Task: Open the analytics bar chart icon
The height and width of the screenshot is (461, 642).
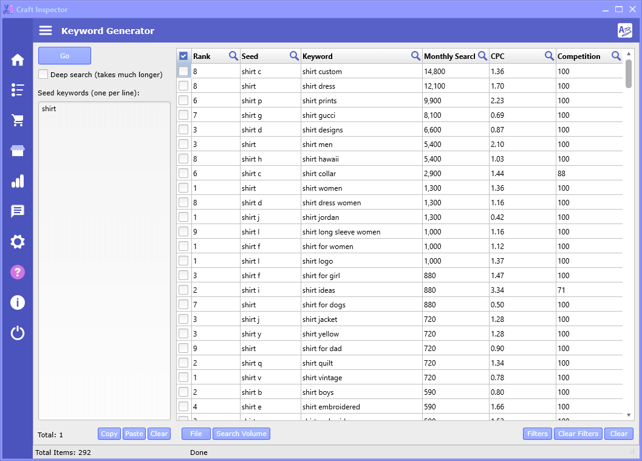Action: (17, 181)
